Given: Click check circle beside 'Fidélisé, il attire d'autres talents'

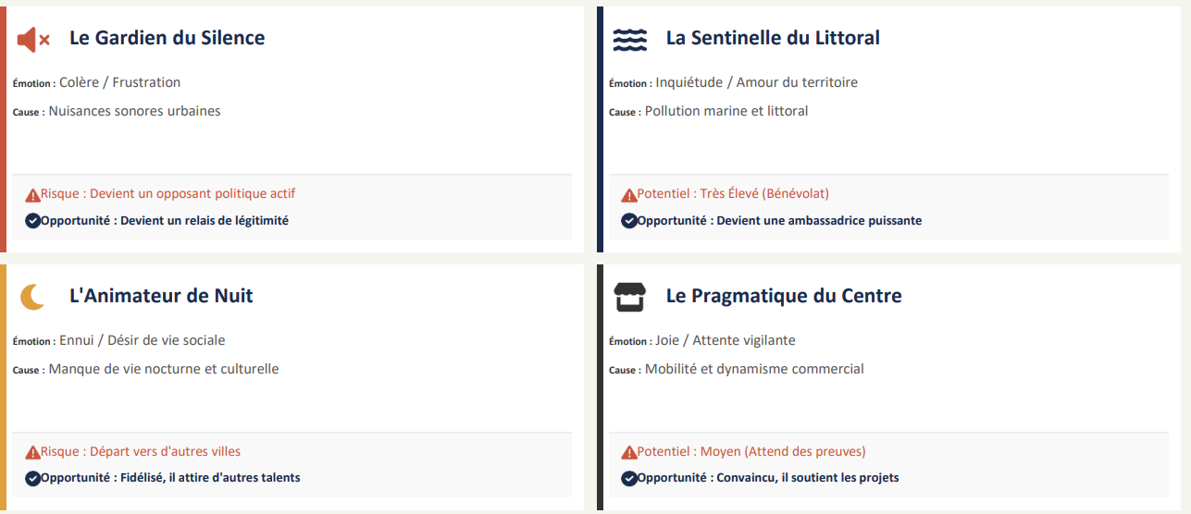Looking at the screenshot, I should (x=32, y=478).
